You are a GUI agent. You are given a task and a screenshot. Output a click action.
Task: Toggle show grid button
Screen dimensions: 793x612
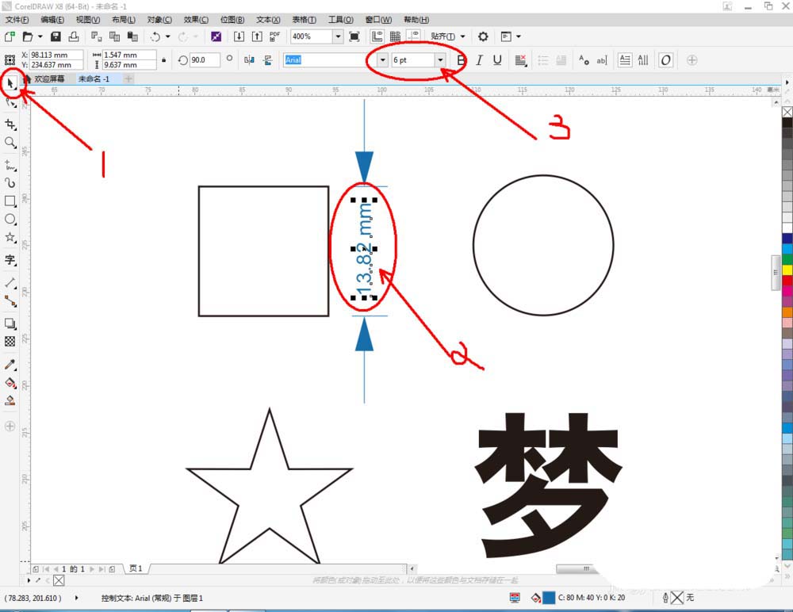(395, 36)
